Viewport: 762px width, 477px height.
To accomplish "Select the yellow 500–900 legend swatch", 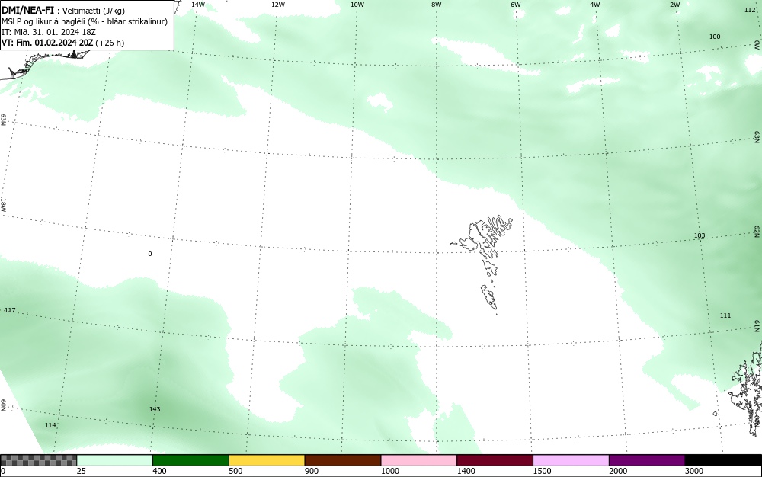I will [267, 460].
